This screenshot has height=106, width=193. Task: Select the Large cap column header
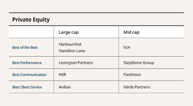click(69, 32)
